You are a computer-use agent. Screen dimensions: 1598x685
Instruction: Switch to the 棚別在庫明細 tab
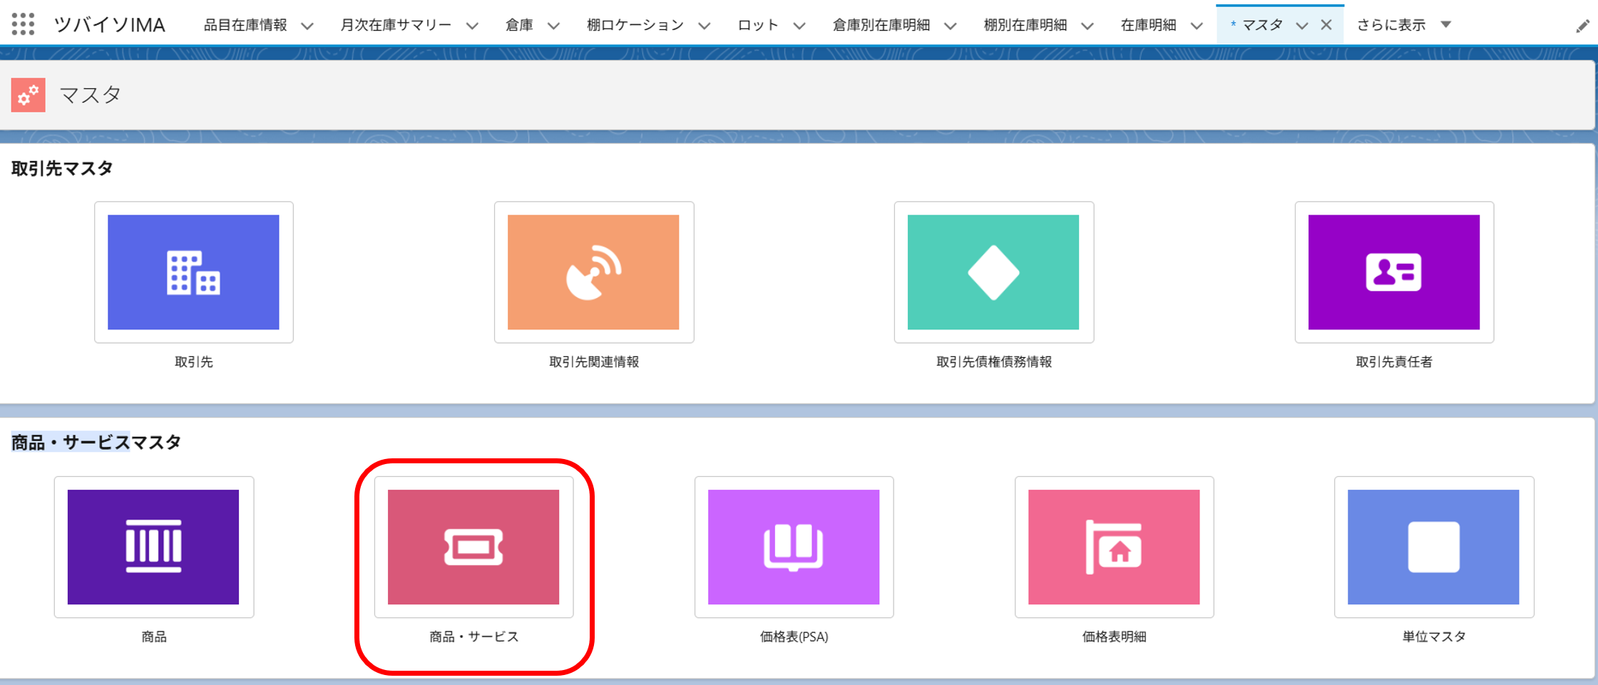pos(1025,25)
